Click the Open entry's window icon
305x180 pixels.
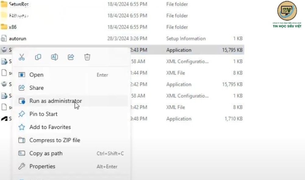[22, 75]
